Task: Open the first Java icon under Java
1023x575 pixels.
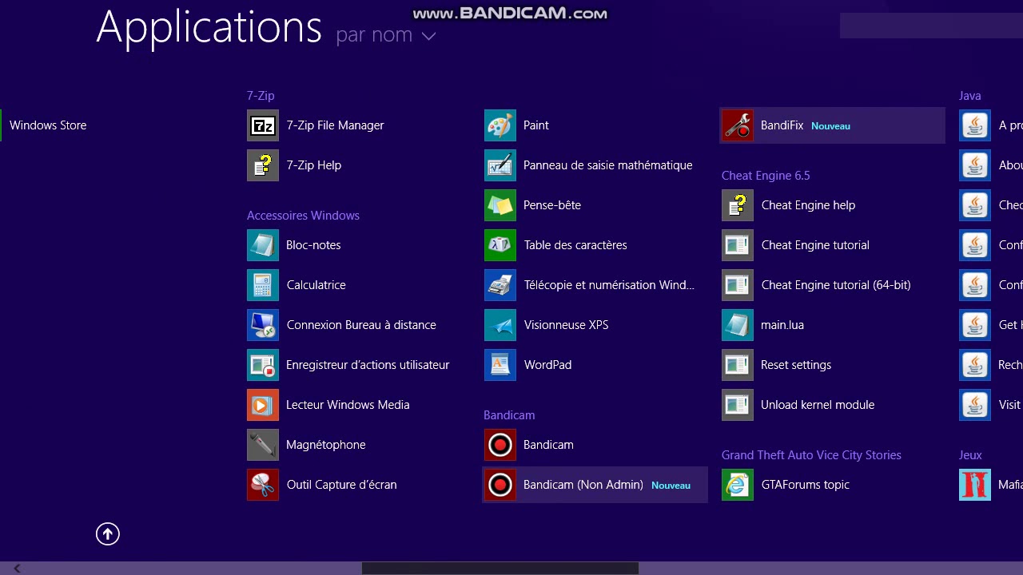Action: 975,125
